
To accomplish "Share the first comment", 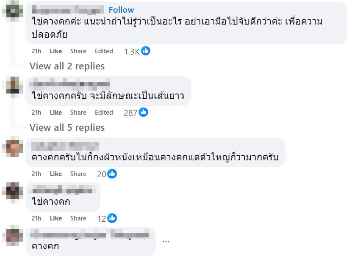I will tap(78, 51).
